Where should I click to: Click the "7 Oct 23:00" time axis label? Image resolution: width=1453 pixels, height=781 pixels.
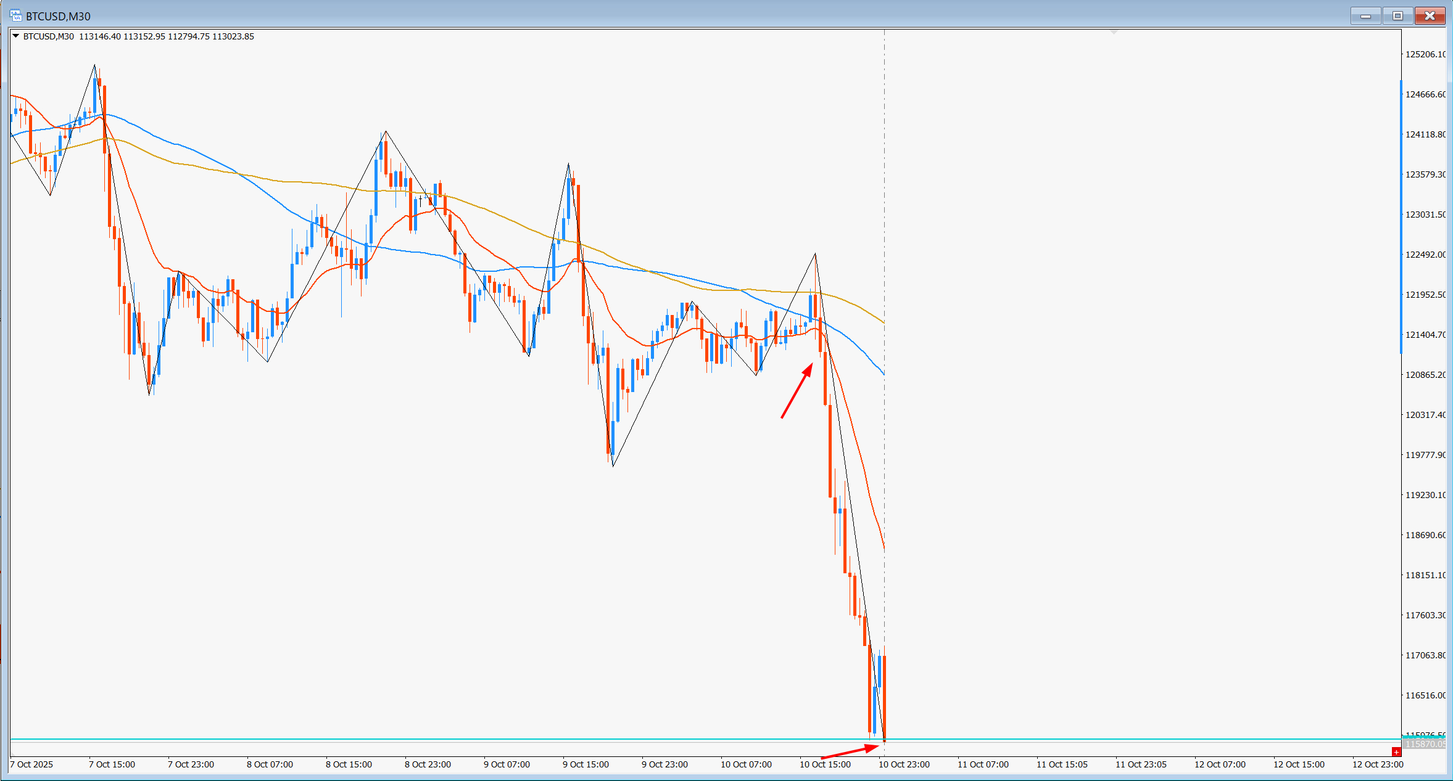pyautogui.click(x=191, y=764)
